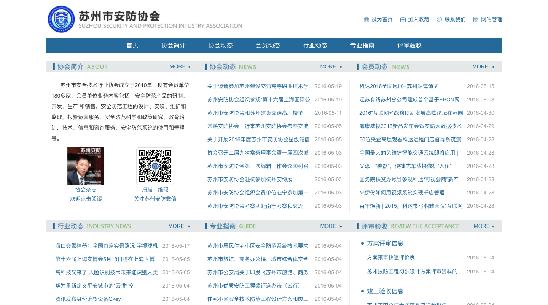Show MORE in the 会员动态 NEWS section
This screenshot has height=305, width=548.
(x=483, y=67)
